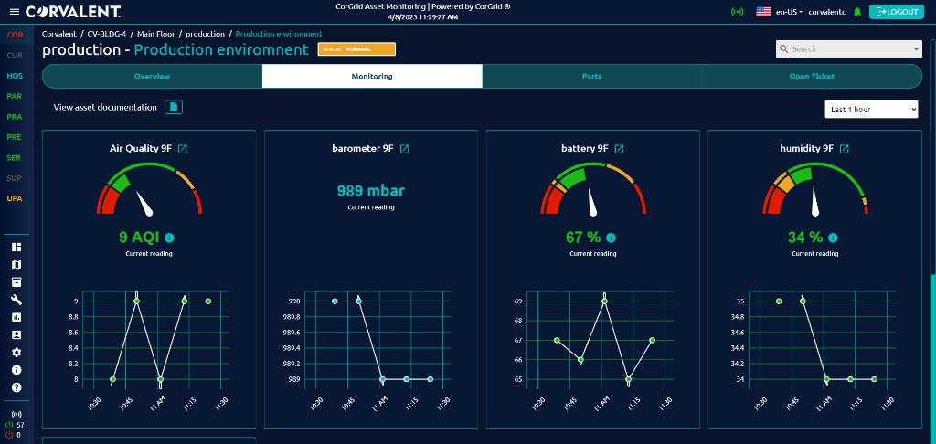Open the user contact icon in sidebar
Screen dimensions: 936x444
coord(16,334)
